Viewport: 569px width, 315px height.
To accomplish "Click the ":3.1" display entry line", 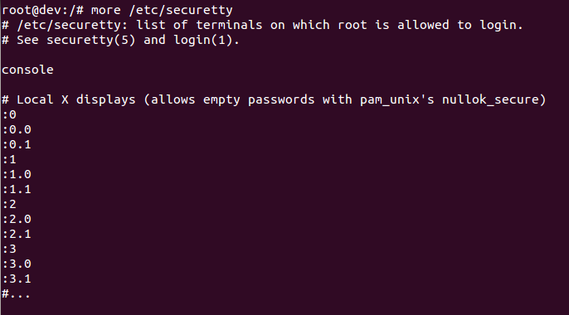I will click(x=17, y=279).
